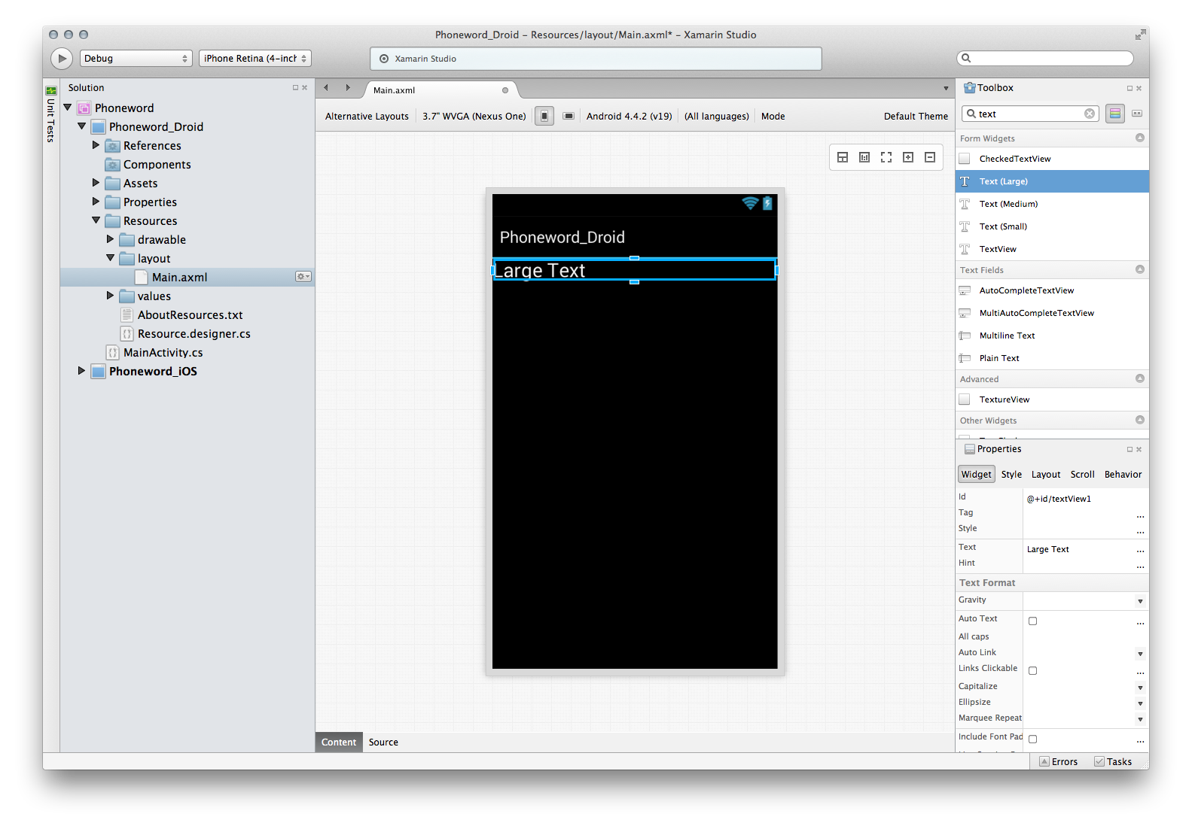The height and width of the screenshot is (829, 1192).
Task: Open the Debug configuration dropdown
Action: [136, 59]
